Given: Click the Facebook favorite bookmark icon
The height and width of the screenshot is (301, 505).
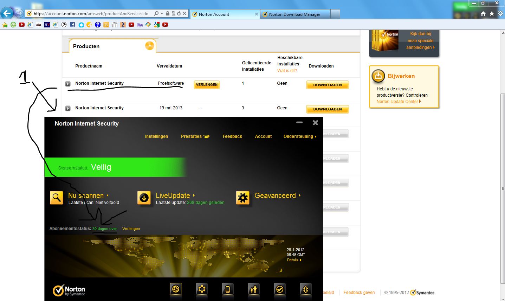Looking at the screenshot, I should click(x=72, y=25).
